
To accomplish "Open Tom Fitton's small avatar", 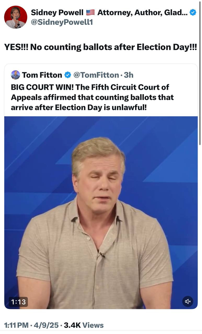I will [15, 75].
